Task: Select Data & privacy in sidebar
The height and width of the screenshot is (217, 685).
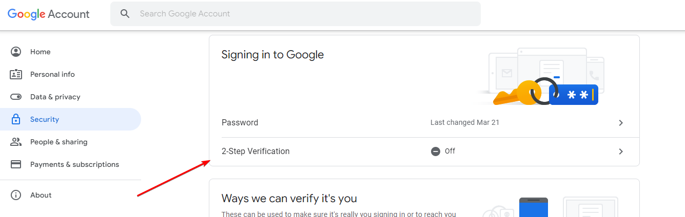Action: coord(55,97)
